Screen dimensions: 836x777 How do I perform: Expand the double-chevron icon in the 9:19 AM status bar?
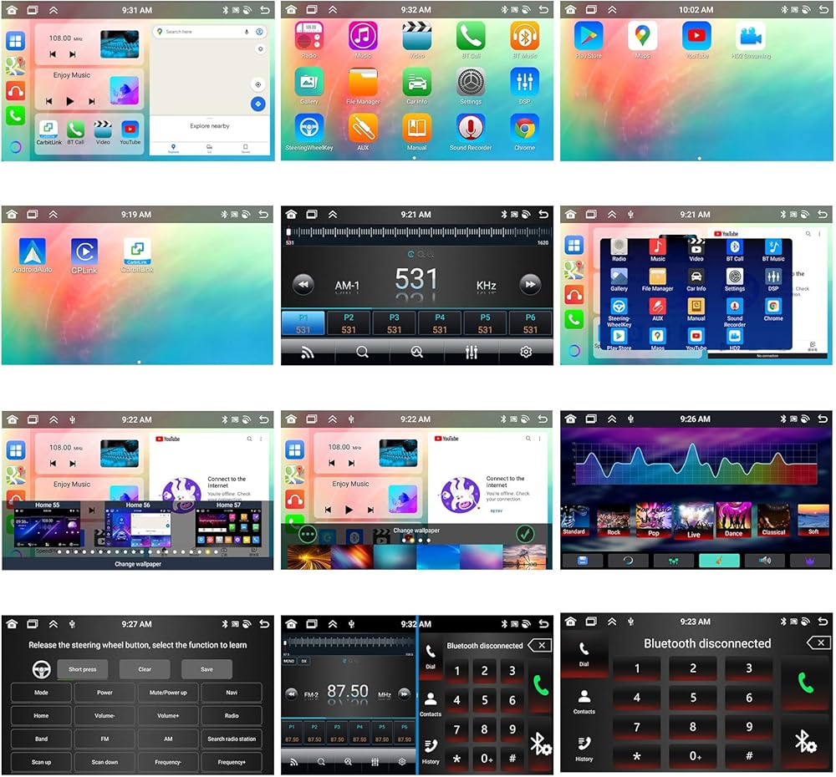click(54, 215)
